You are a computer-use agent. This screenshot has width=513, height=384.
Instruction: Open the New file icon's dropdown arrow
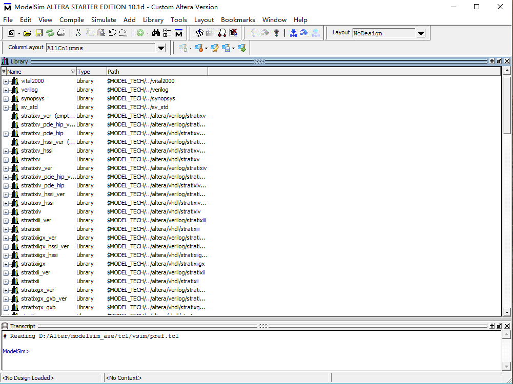19,33
